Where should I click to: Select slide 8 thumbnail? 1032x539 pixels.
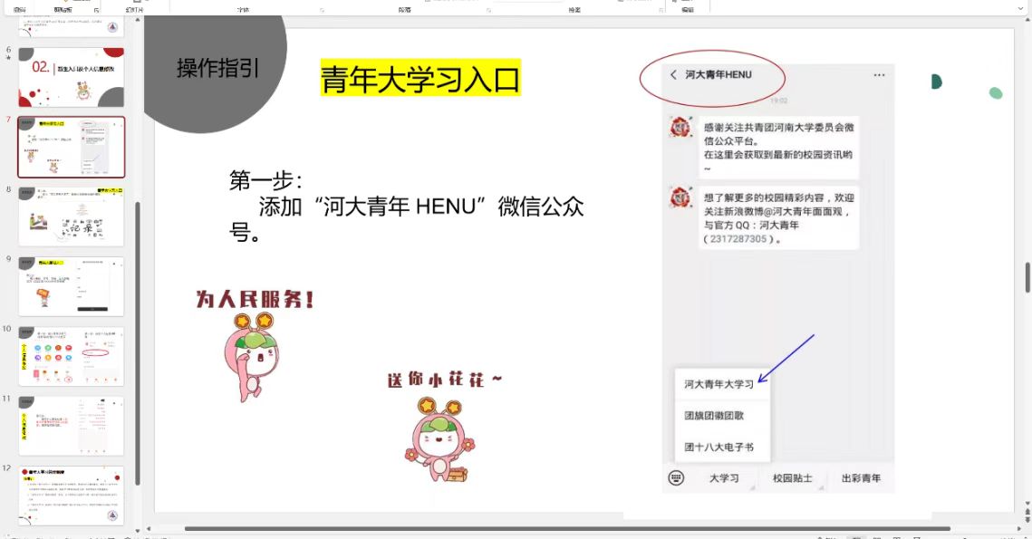71,217
